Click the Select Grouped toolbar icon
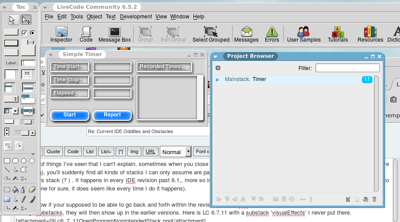 pos(211,34)
